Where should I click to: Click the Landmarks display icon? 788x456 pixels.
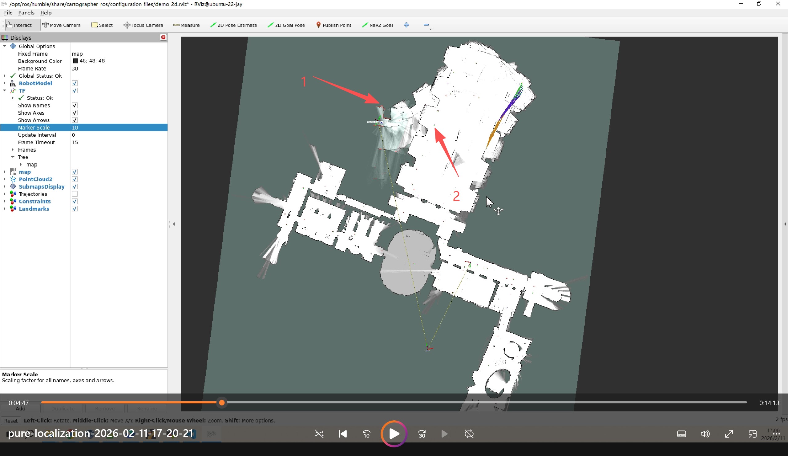coord(13,209)
